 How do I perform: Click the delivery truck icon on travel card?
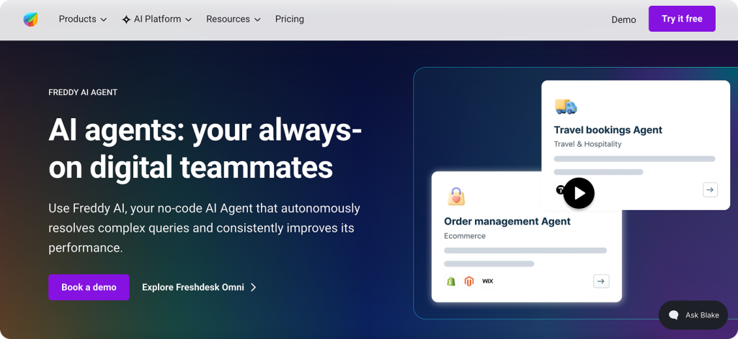(x=566, y=107)
